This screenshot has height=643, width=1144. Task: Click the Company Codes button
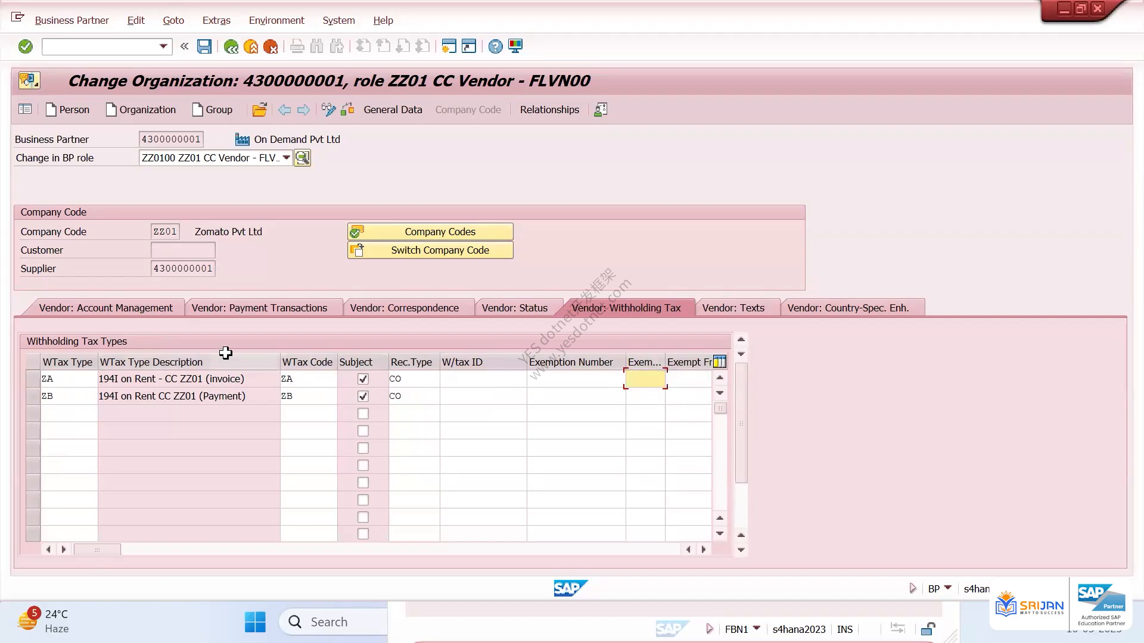coord(430,232)
